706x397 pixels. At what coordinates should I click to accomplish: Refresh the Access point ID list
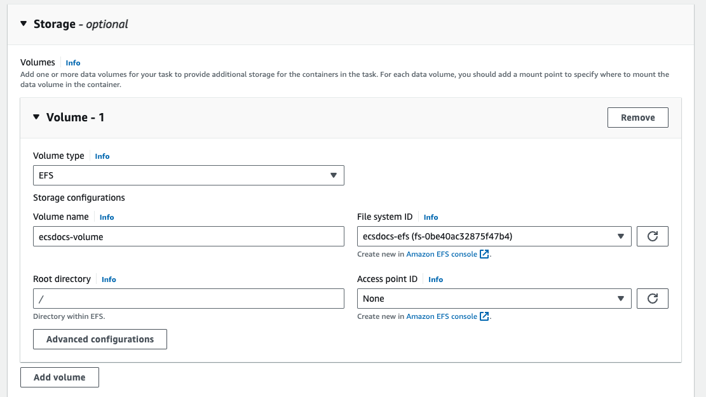652,299
